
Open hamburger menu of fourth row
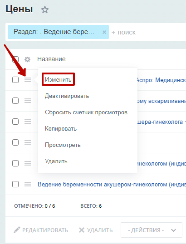click(28, 142)
